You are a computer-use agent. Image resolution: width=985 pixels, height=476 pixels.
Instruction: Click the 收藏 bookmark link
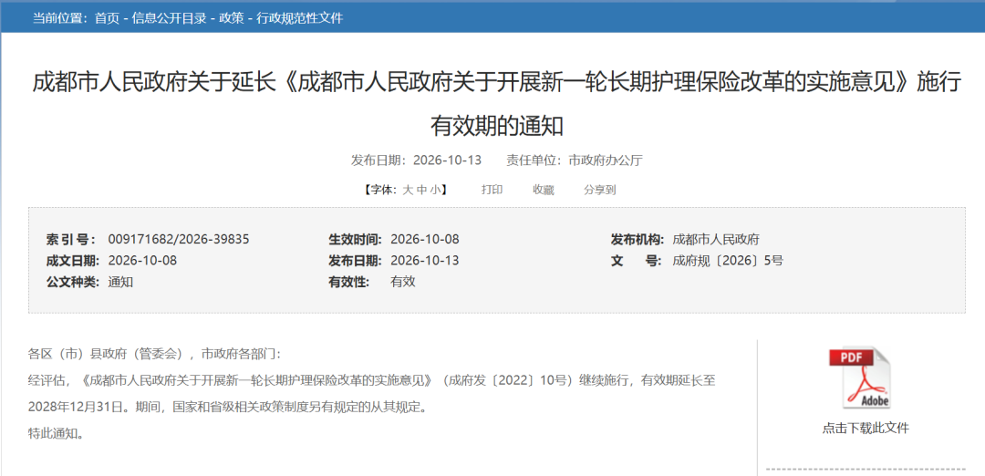click(x=544, y=190)
